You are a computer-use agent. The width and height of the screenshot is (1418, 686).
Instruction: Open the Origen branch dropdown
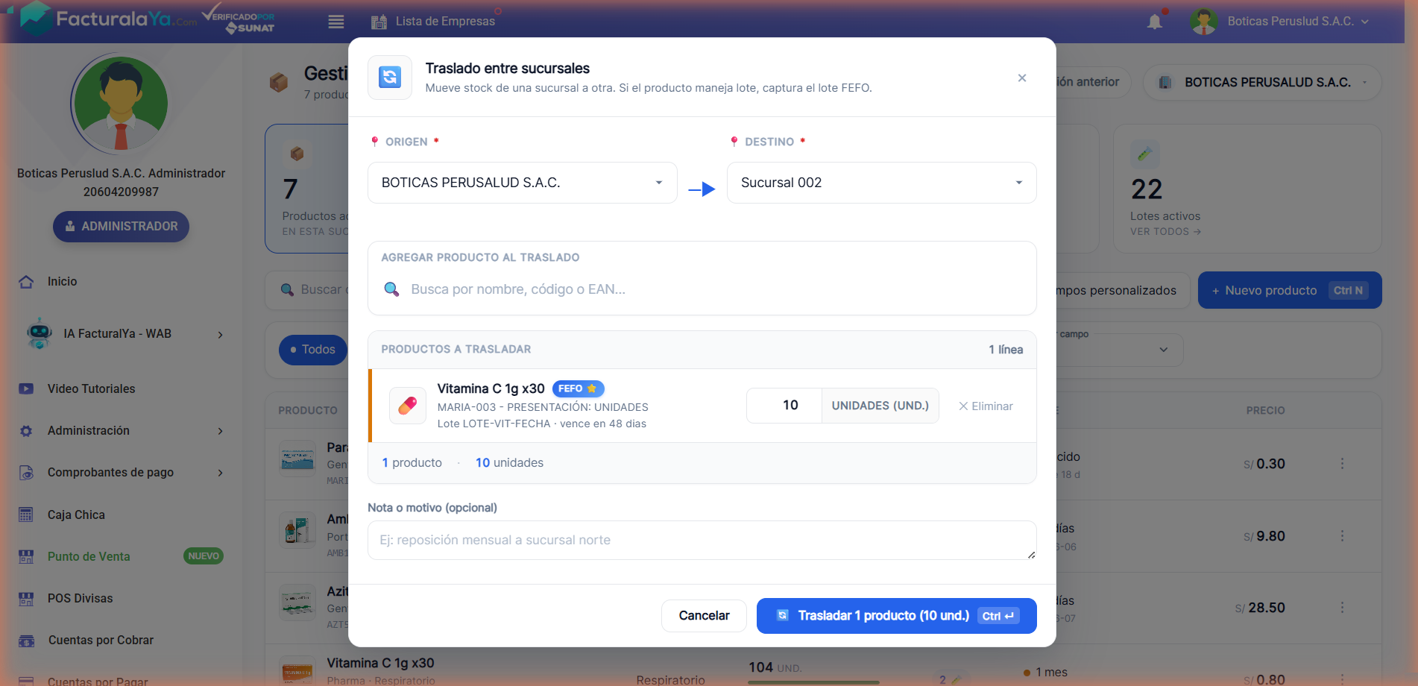[523, 183]
